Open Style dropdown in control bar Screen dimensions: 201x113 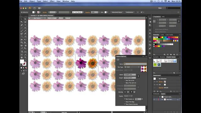click(x=107, y=12)
